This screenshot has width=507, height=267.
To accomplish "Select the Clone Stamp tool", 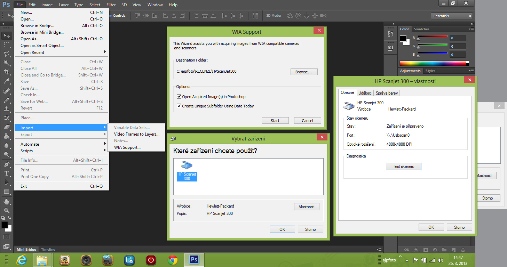I will pyautogui.click(x=7, y=109).
